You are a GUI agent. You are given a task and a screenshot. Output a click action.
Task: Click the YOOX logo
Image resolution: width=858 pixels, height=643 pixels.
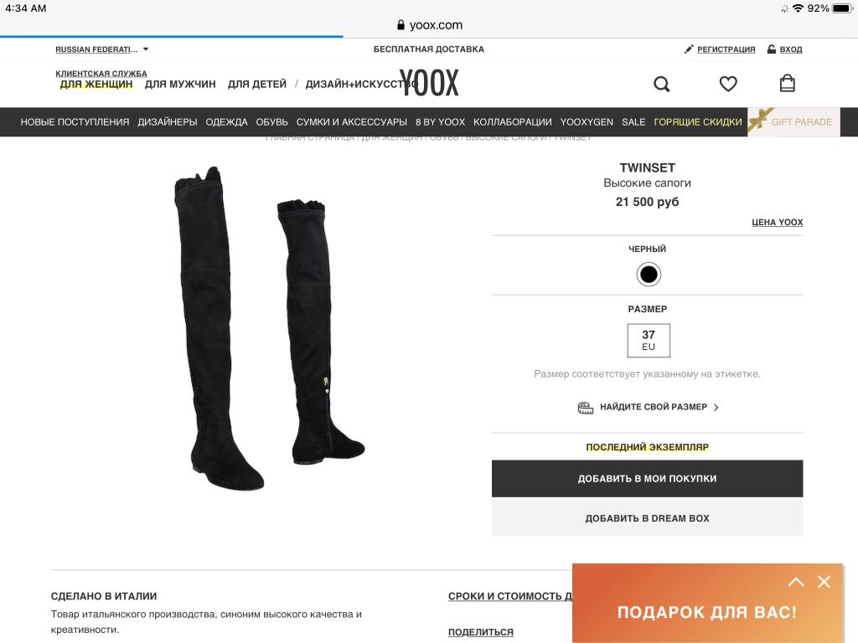coord(429,83)
